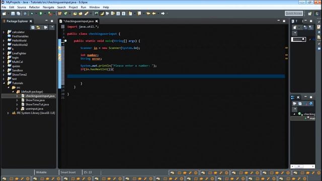Click the New Java Class toolbar icon

tap(66, 14)
